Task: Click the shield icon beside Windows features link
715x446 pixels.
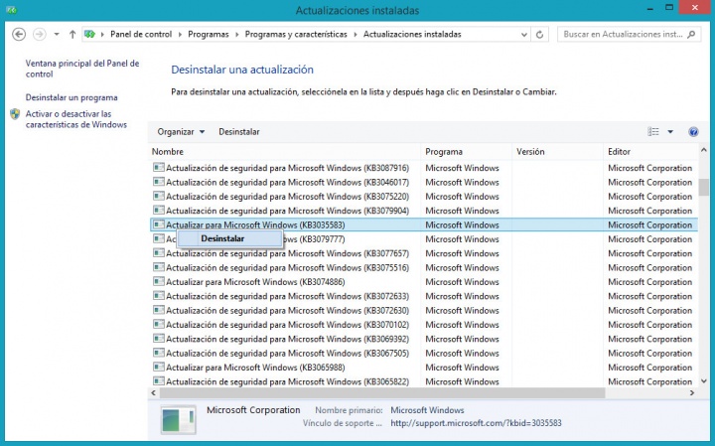Action: point(15,114)
